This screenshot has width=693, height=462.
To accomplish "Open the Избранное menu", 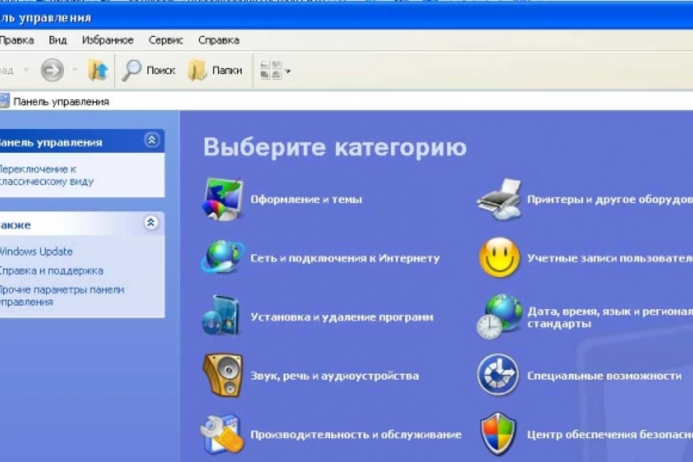I will pyautogui.click(x=108, y=40).
